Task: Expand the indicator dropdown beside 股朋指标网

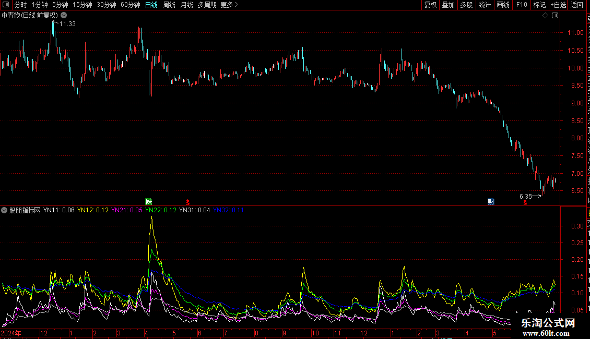Action: (4, 210)
